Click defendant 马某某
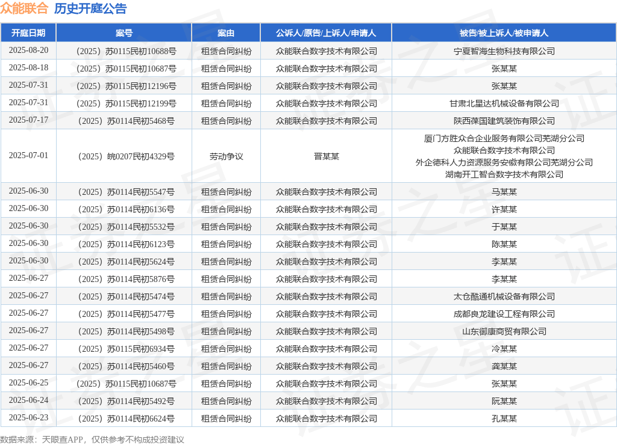 [x=504, y=192]
